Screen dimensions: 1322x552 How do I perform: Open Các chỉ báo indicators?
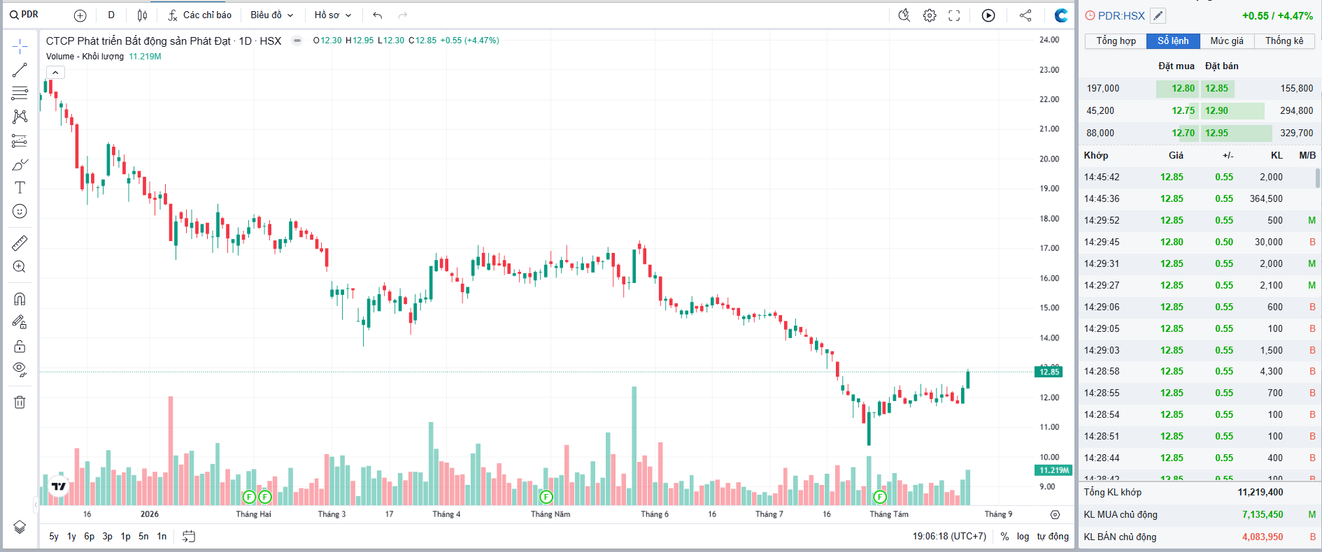coord(200,15)
